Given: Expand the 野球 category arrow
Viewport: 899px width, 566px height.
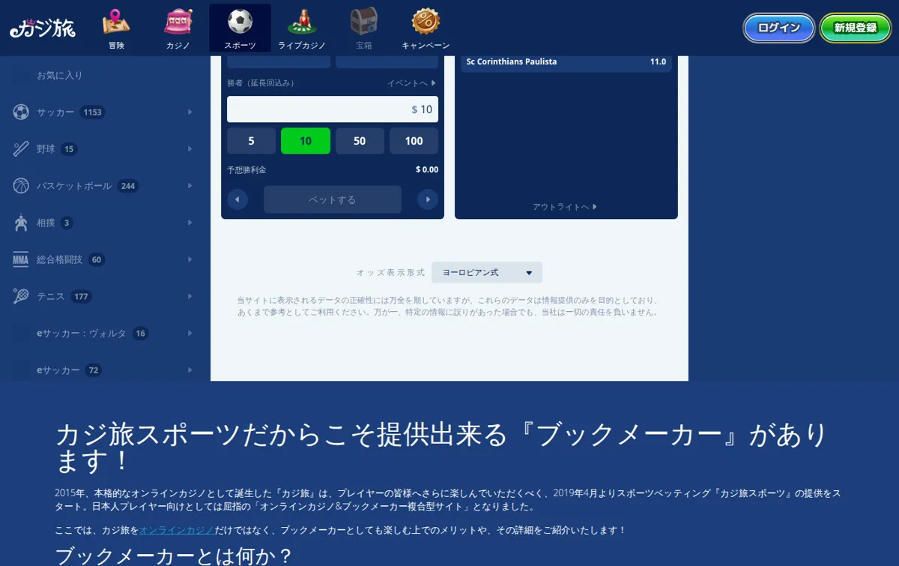Looking at the screenshot, I should 190,149.
